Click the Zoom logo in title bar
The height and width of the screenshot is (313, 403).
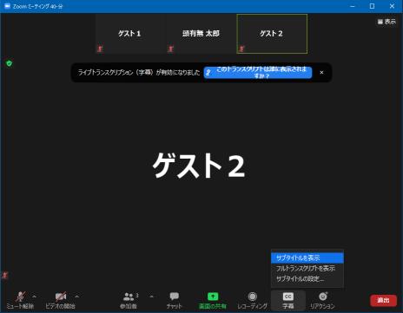(x=7, y=6)
